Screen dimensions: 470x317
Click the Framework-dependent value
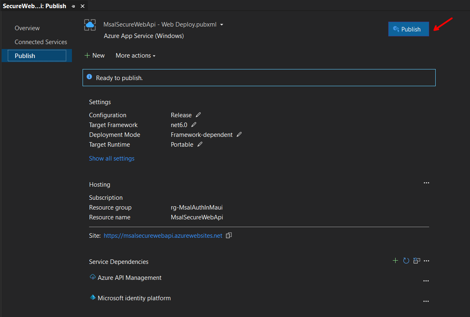pos(202,135)
